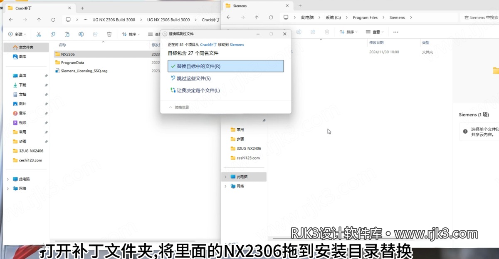Choose 跳过这些文件(S) option
This screenshot has height=259, width=499.
point(191,78)
